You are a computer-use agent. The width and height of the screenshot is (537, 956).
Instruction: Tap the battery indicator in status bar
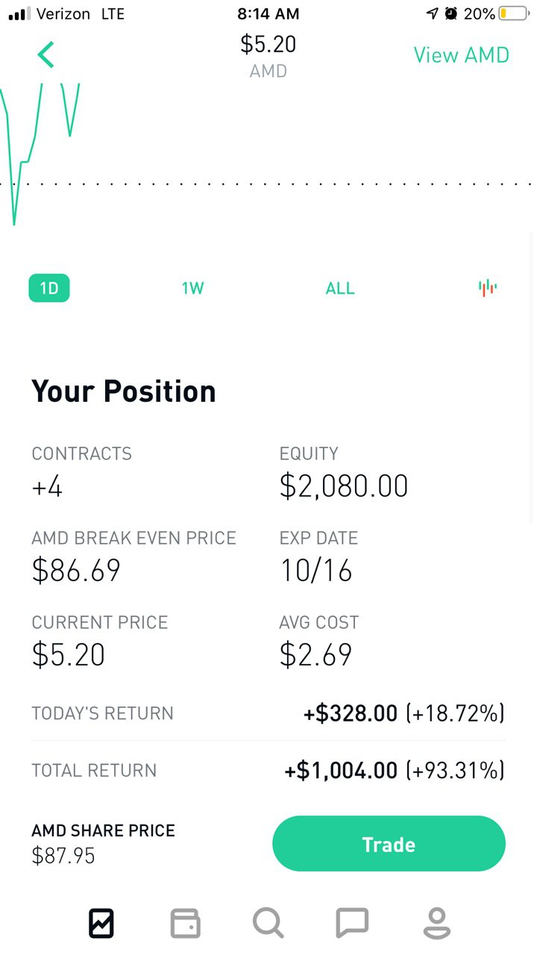coord(513,13)
